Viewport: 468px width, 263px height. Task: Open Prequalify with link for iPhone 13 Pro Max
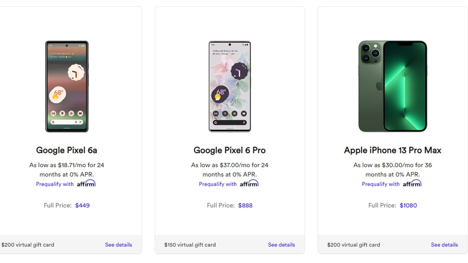[x=381, y=184]
